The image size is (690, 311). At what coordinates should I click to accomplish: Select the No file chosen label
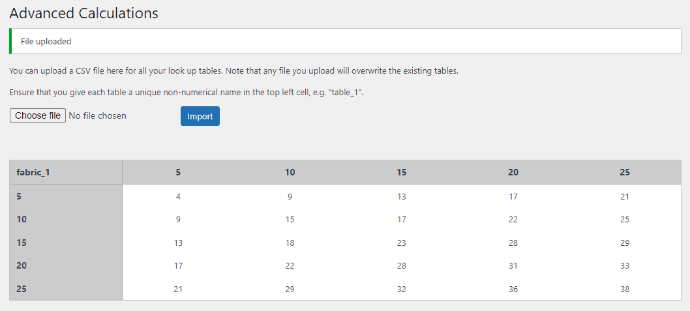[98, 115]
